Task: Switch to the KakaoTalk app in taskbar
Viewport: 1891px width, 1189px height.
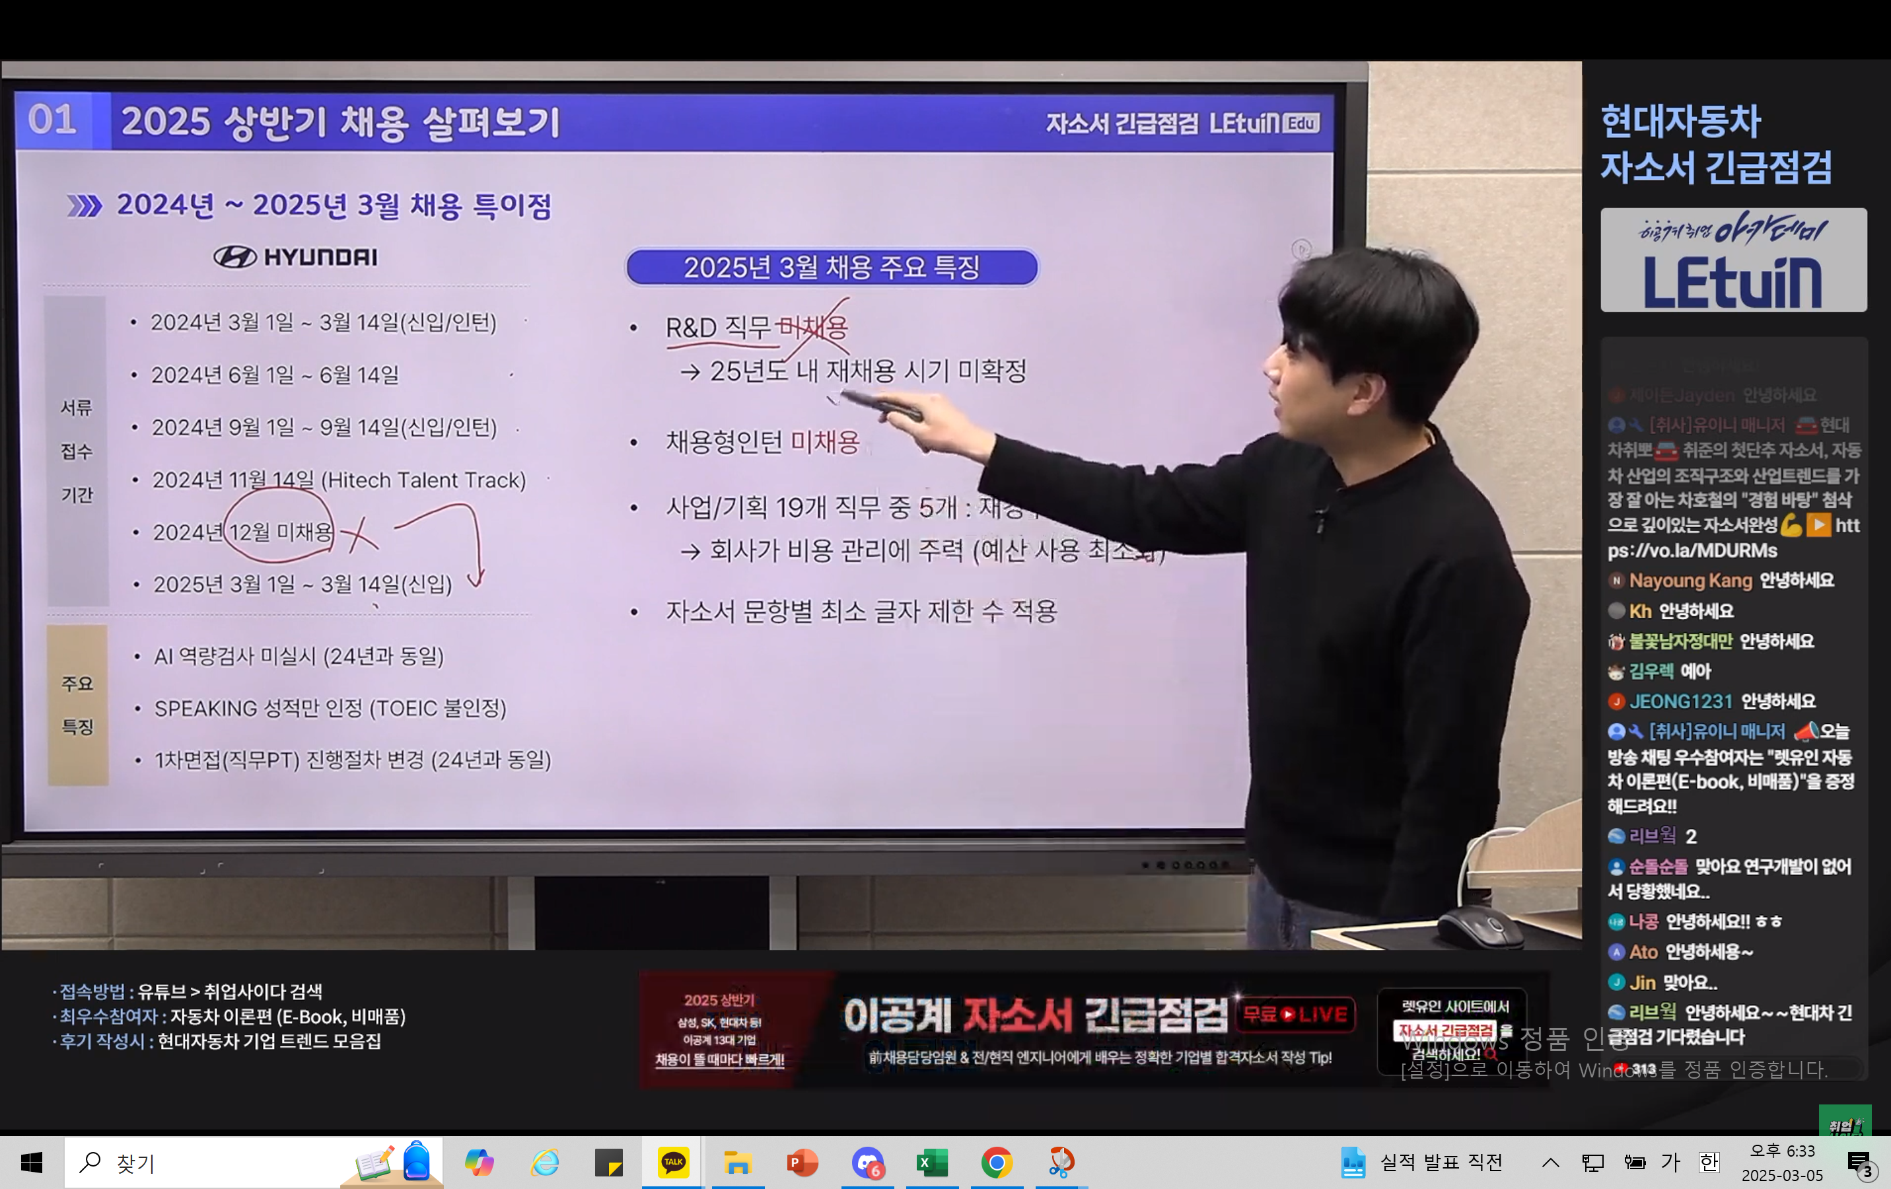Action: click(673, 1163)
